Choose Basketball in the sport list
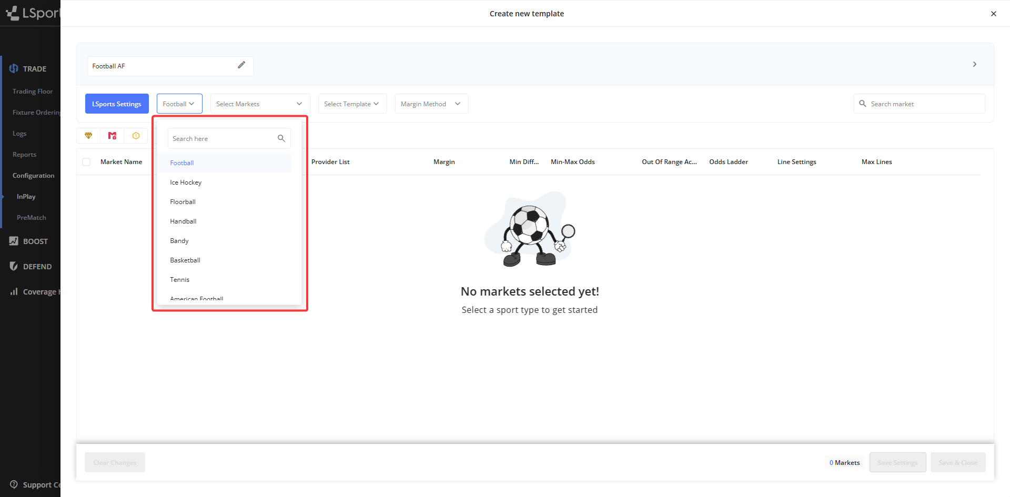 click(185, 260)
